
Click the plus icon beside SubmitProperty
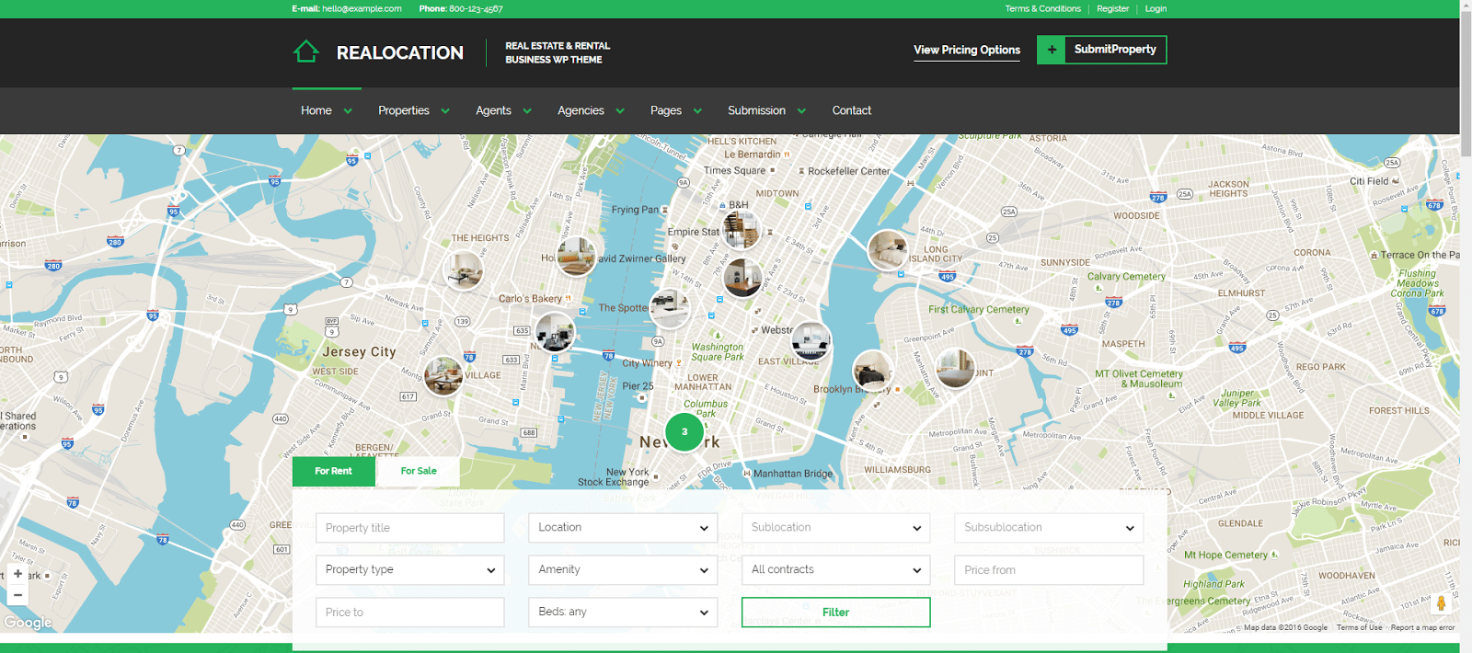click(1052, 50)
